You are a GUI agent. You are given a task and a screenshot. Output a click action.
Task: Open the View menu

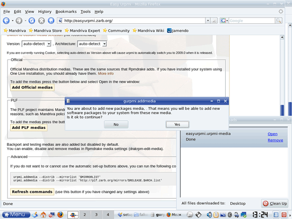click(x=29, y=12)
